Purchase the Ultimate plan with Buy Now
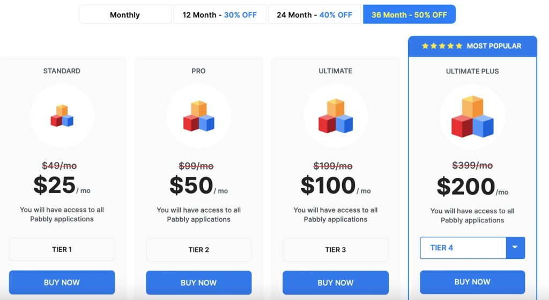549x300 pixels. [x=336, y=282]
